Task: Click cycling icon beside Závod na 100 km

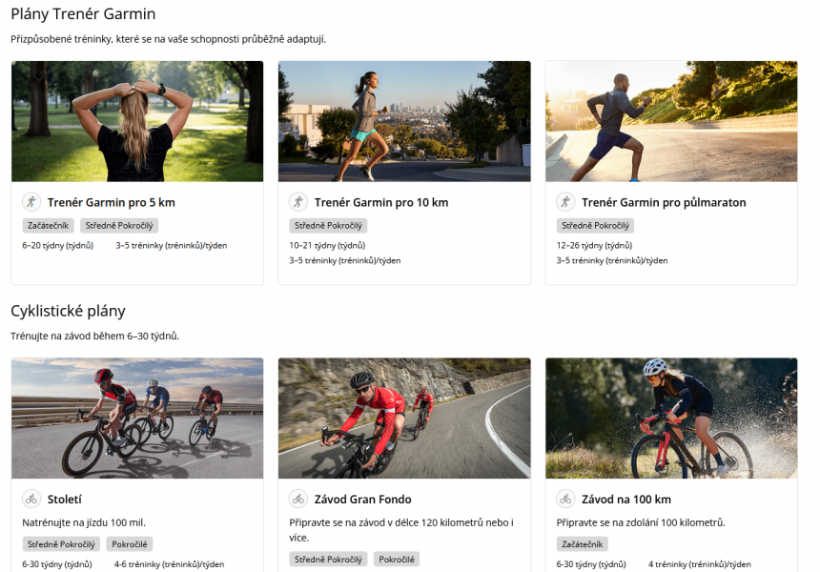Action: point(565,499)
